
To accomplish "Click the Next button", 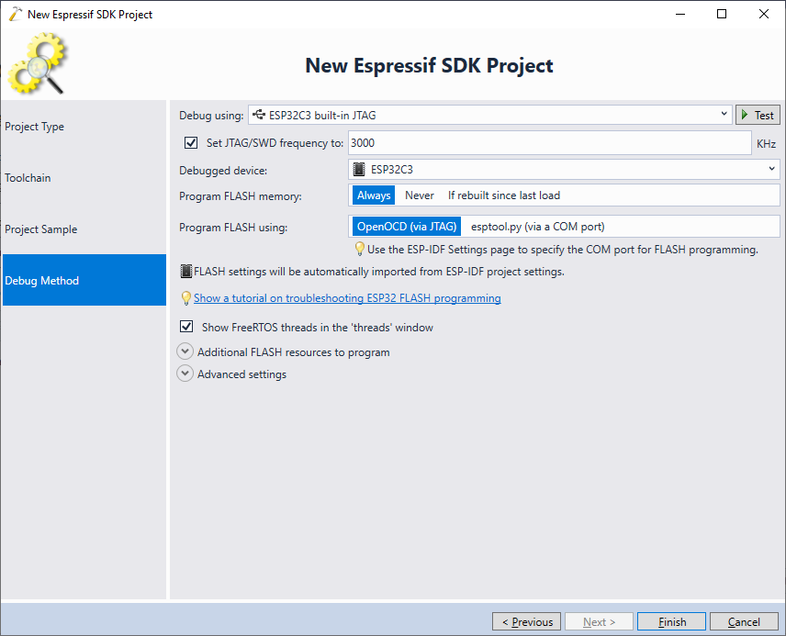I will coord(599,621).
